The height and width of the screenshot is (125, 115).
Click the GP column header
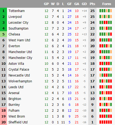pyautogui.click(x=46, y=4)
